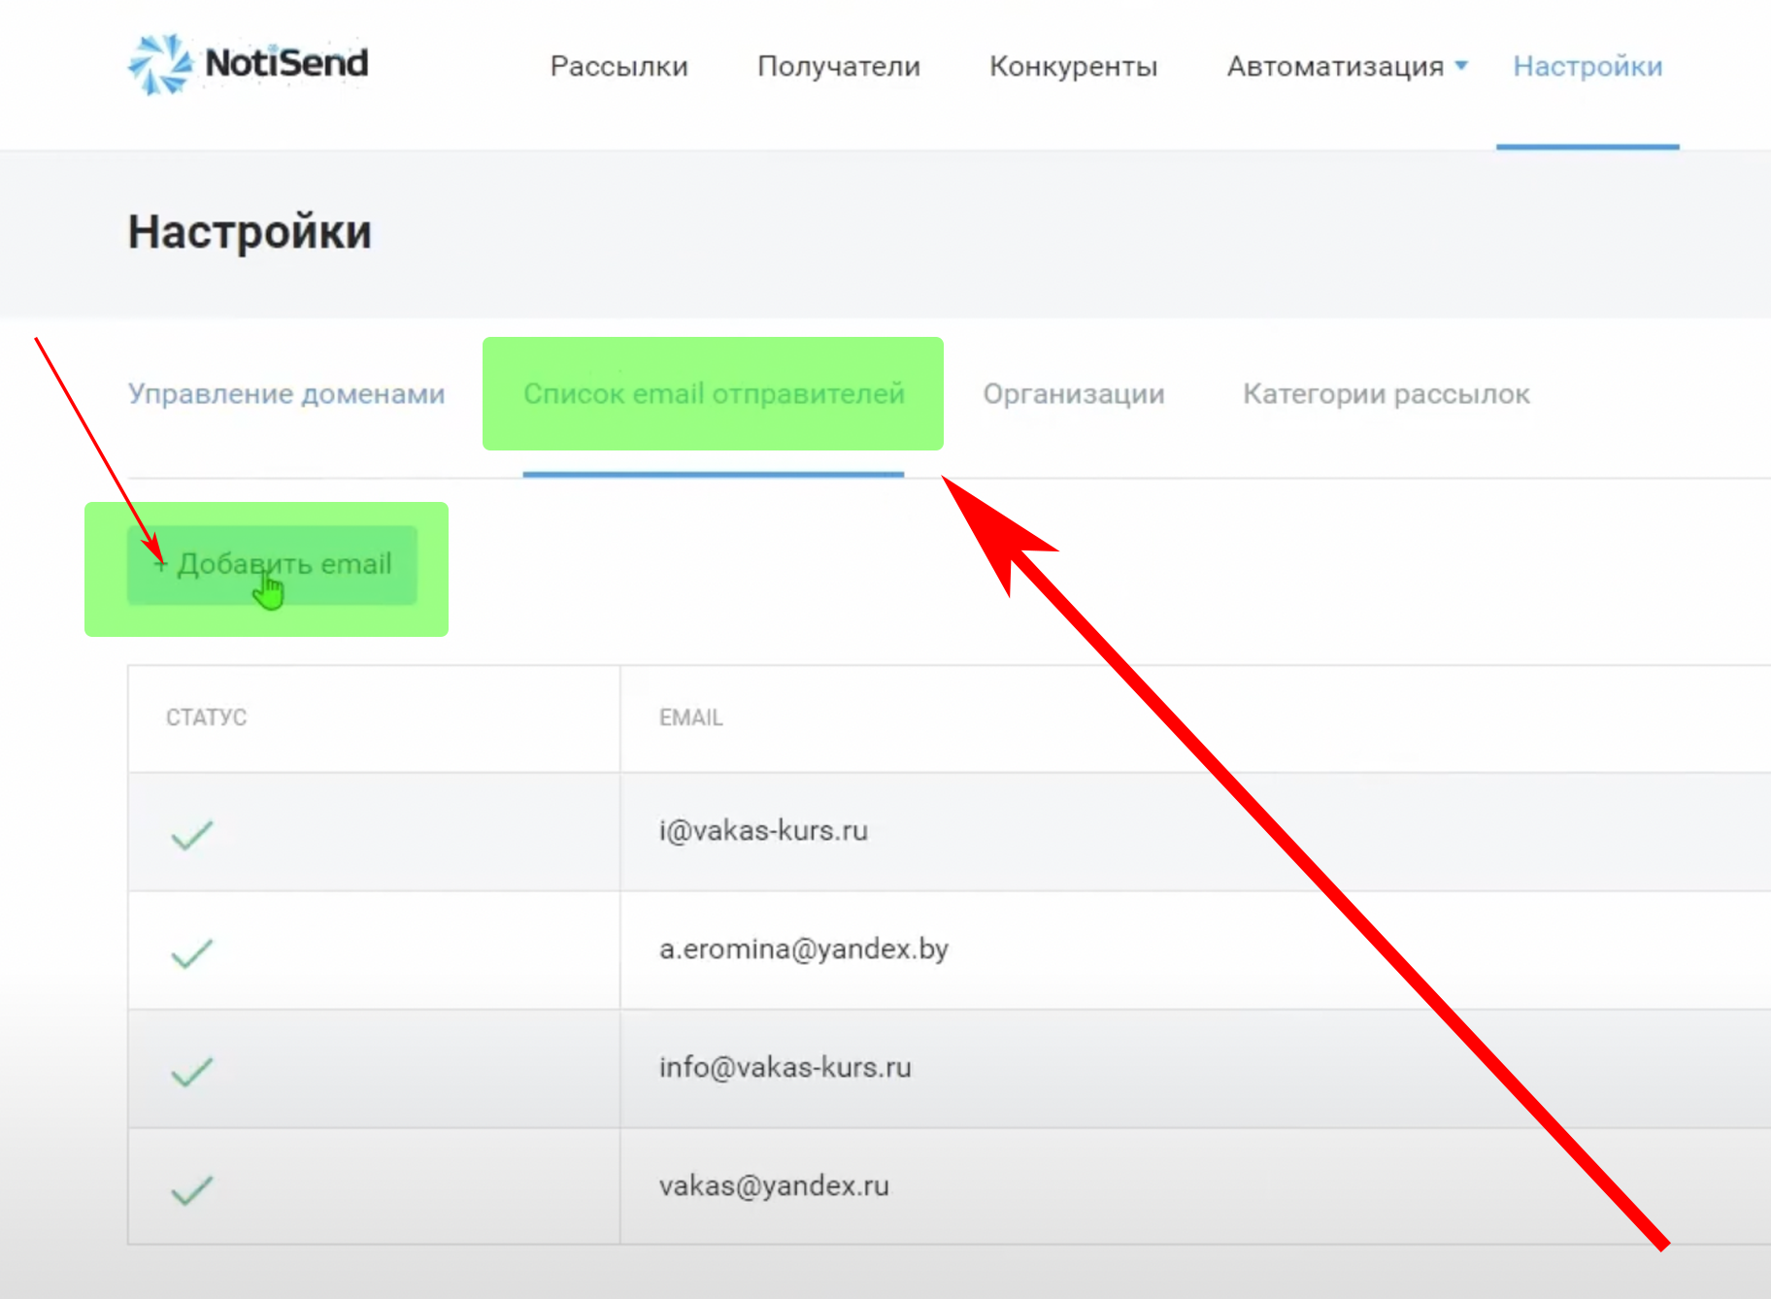Viewport: 1771px width, 1299px height.
Task: Select the Настройки navigation item
Action: coord(1587,66)
